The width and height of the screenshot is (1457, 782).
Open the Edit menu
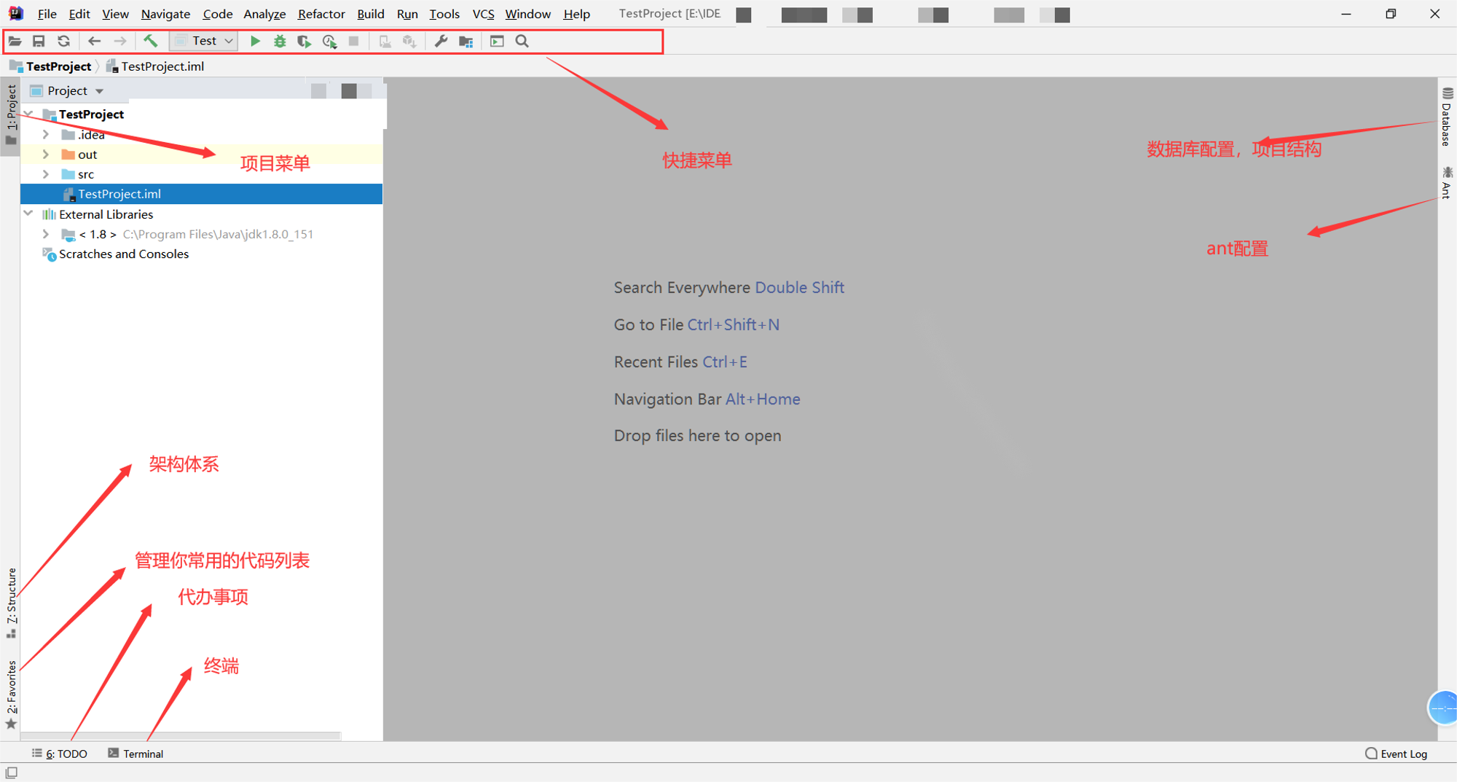click(79, 14)
